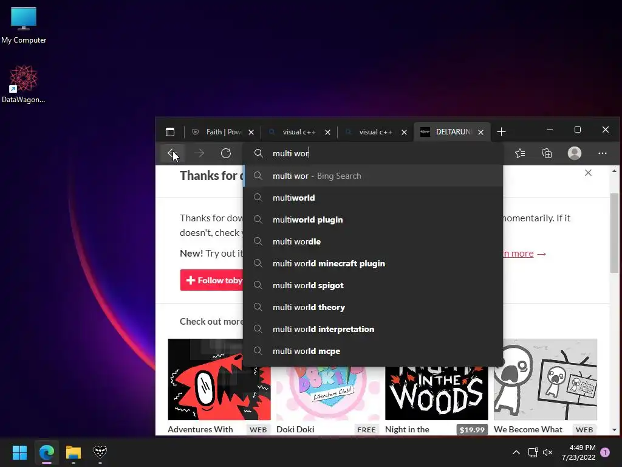The height and width of the screenshot is (467, 622).
Task: Pick 'multi world minecraft plugin' suggestion
Action: coord(373,263)
